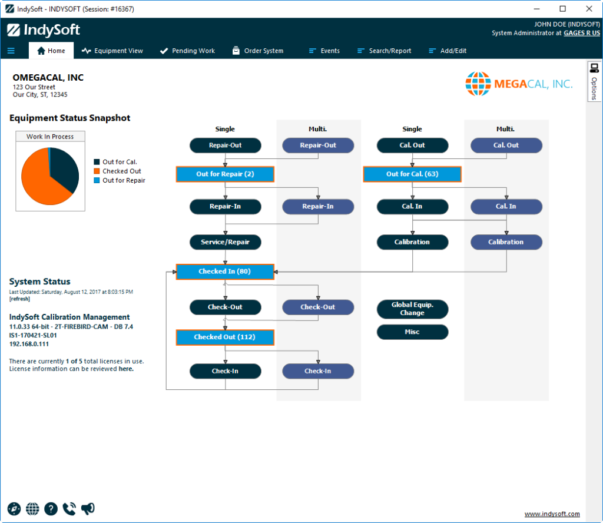Screen dimensions: 603x523
Task: Open the navigation hamburger menu
Action: click(x=12, y=51)
